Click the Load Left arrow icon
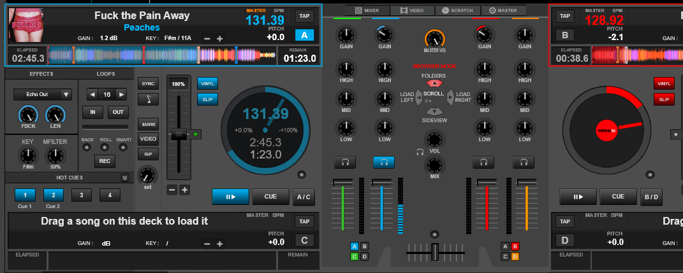Screen dimensions: 683x273 (420, 97)
